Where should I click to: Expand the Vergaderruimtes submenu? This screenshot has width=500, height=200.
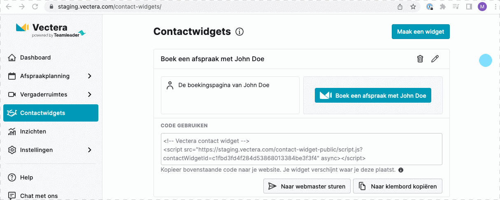point(90,94)
